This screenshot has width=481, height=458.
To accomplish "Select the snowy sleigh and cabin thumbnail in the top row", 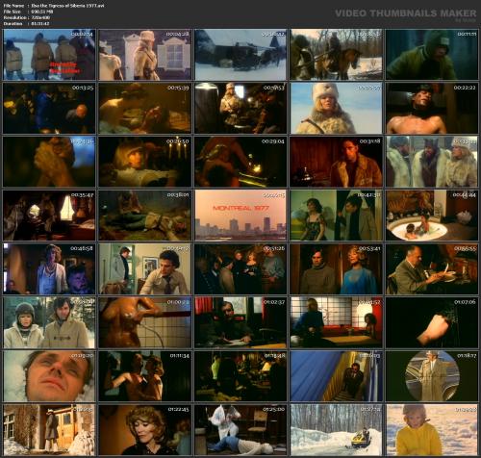I will [x=240, y=55].
